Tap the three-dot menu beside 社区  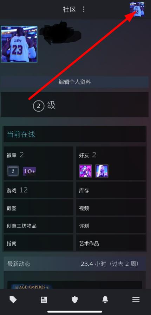coord(84,9)
